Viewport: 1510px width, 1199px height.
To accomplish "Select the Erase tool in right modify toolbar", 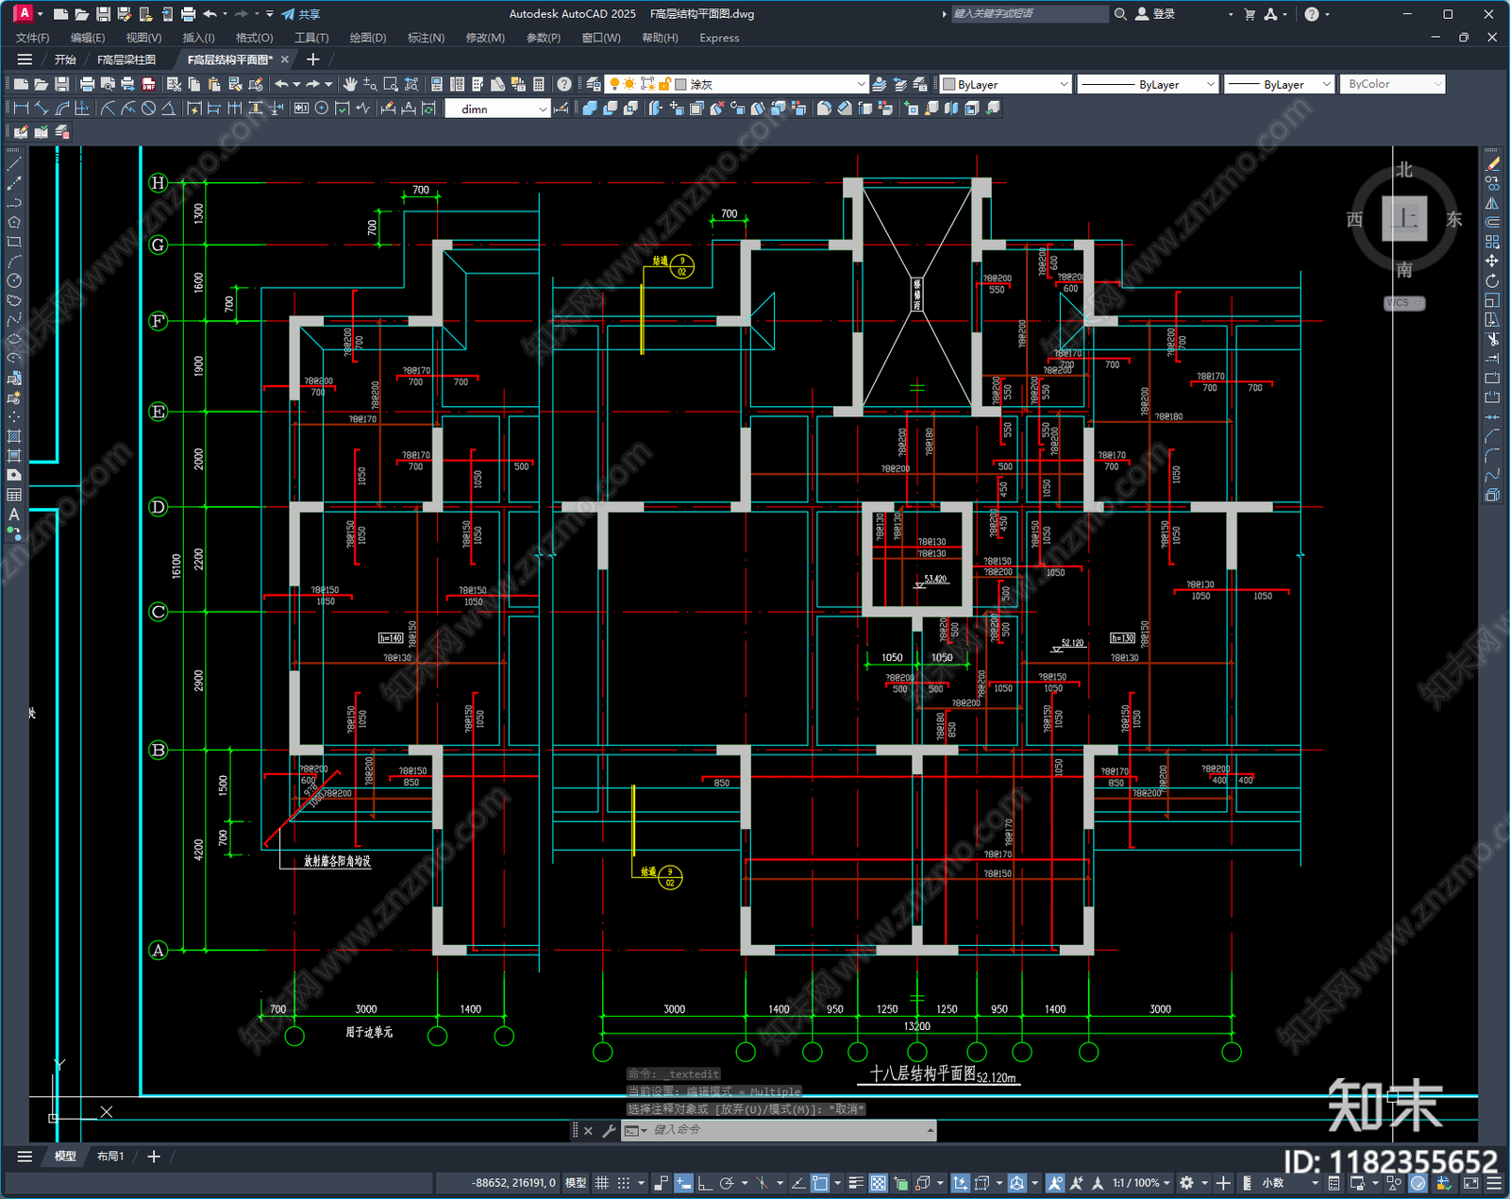I will [x=1492, y=163].
